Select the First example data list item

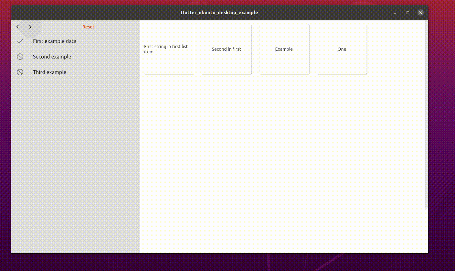[76, 41]
